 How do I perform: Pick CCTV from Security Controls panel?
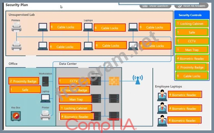(192, 41)
